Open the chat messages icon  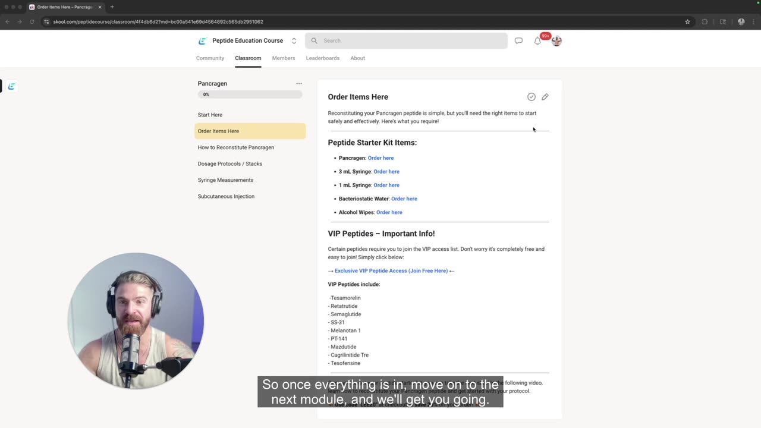pyautogui.click(x=518, y=40)
